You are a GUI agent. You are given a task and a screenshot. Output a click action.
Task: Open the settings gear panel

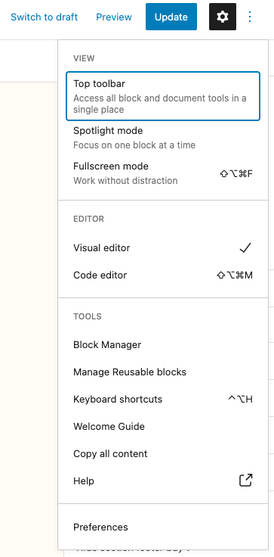pos(222,17)
